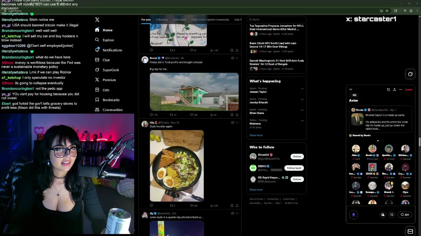Open Chat in the sidebar
Screen dimensions: 421x236
[x=102, y=60]
